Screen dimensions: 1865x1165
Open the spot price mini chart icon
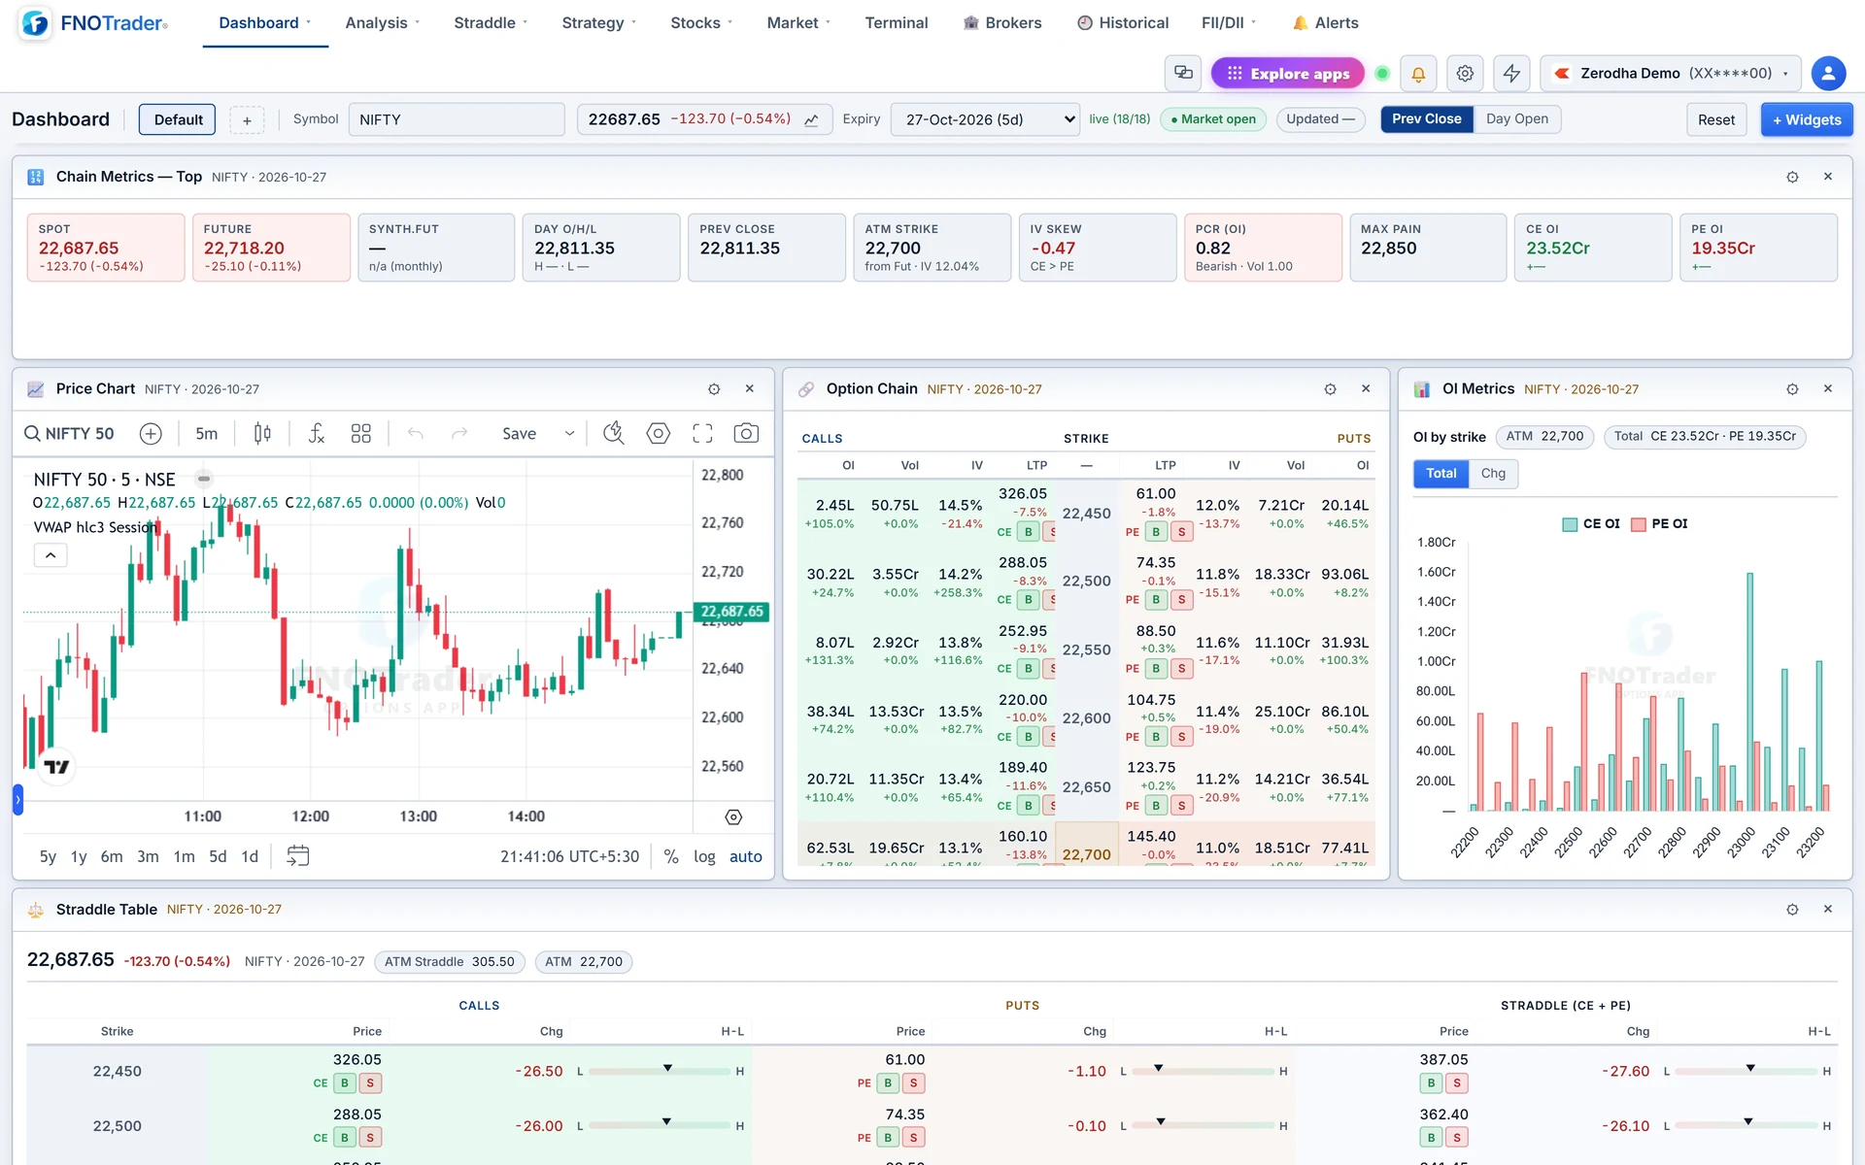[811, 120]
